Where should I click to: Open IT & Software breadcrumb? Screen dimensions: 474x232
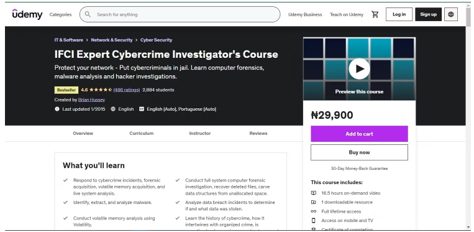tap(68, 40)
